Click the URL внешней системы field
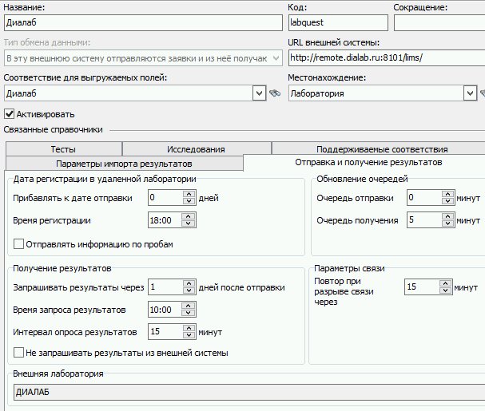Viewport: 485px width, 411px height. (x=387, y=57)
